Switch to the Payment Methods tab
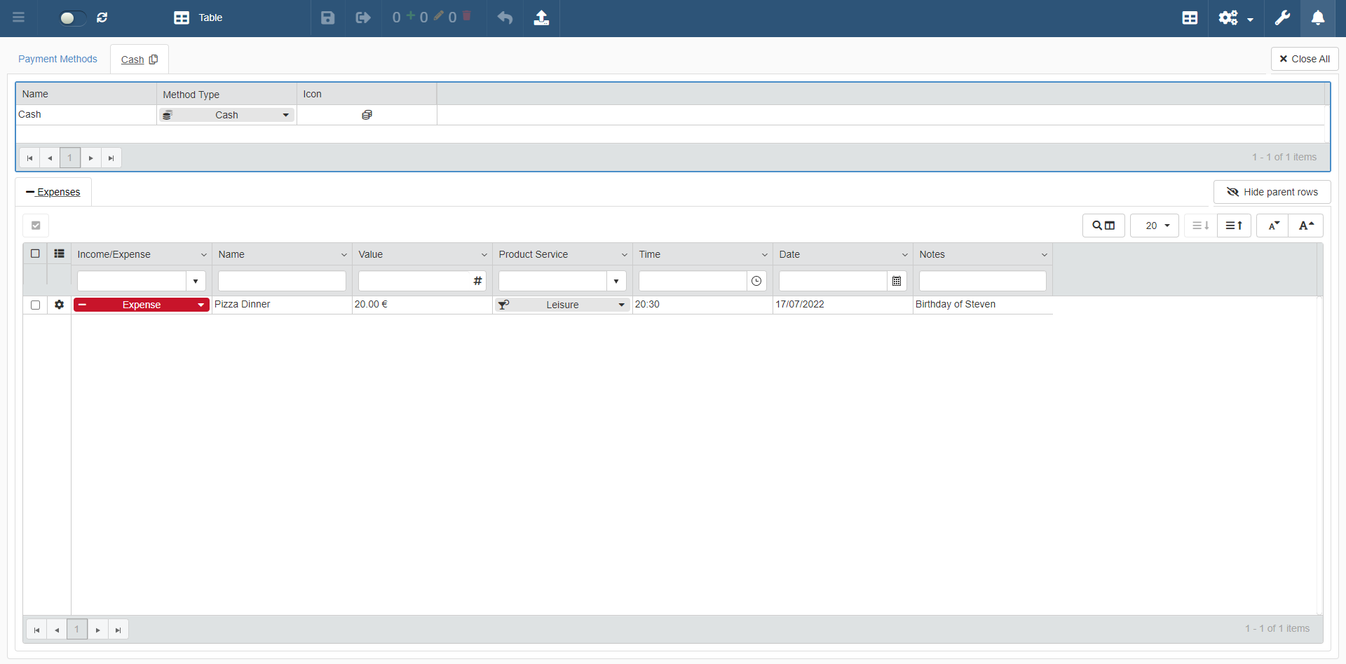1346x664 pixels. (57, 59)
